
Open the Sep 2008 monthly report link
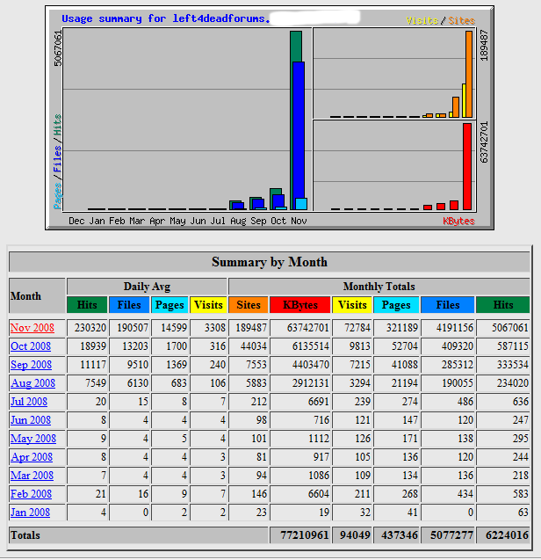[31, 365]
